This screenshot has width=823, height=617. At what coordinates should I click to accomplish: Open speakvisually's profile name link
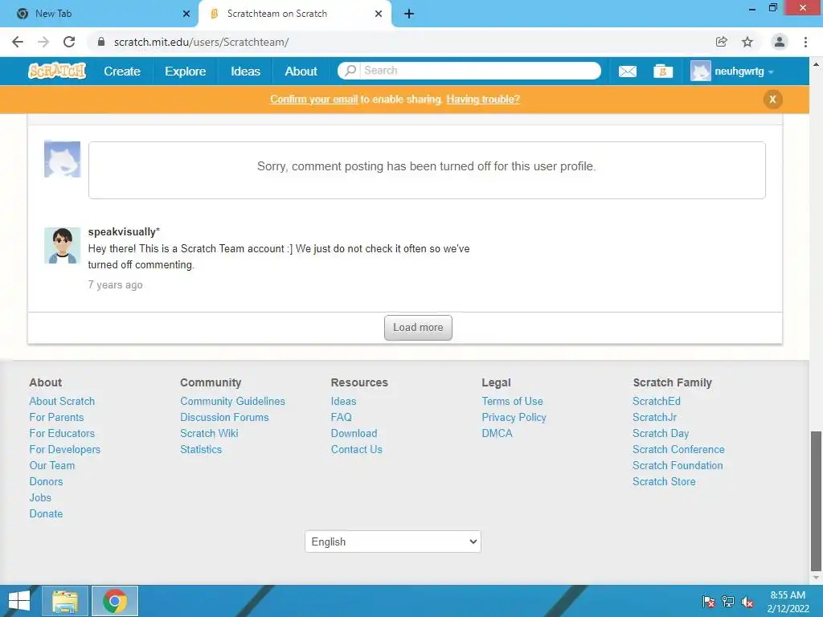click(122, 232)
